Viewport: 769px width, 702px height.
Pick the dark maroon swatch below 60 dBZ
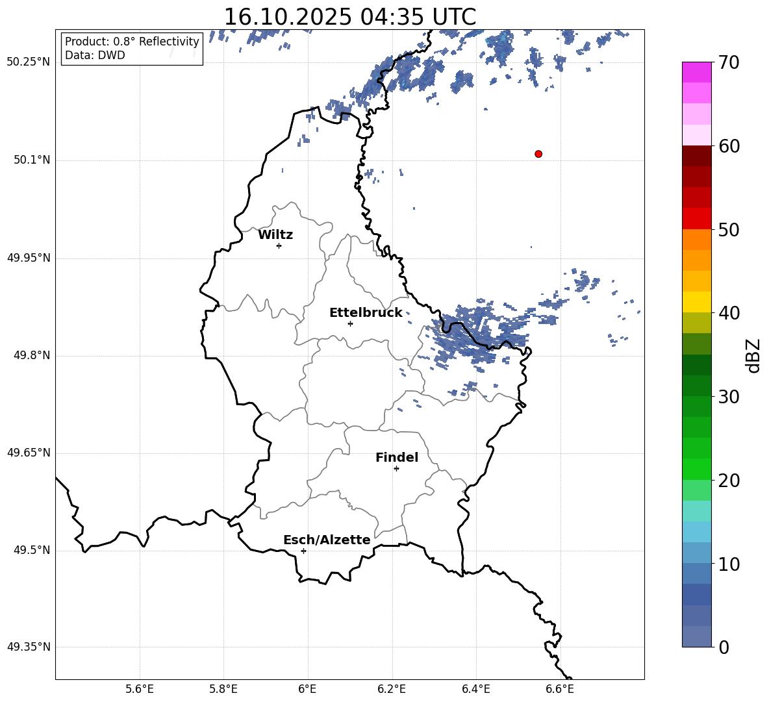point(697,156)
